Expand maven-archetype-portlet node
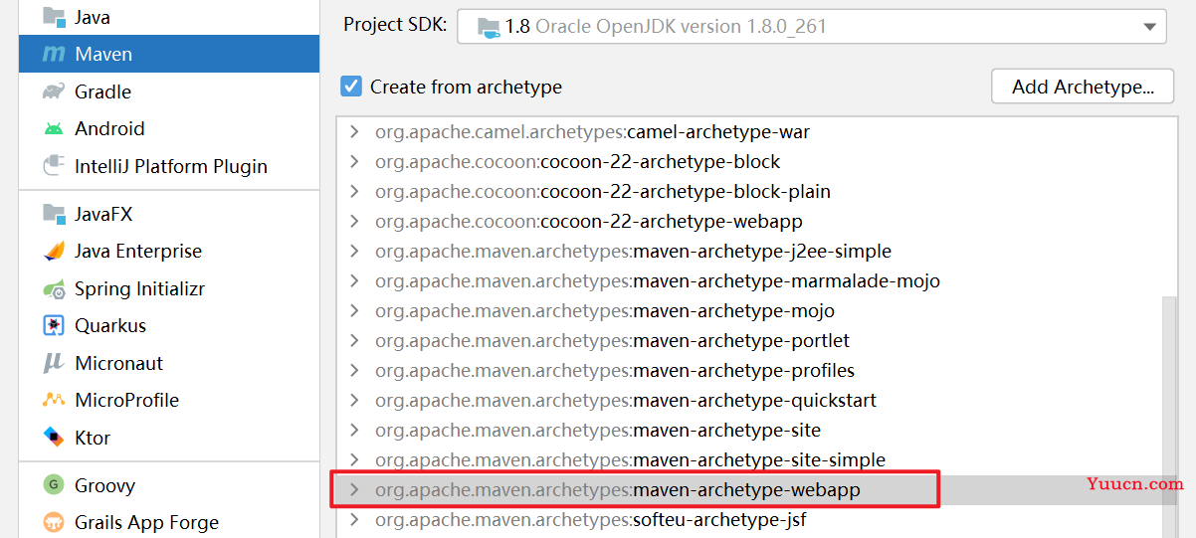Image resolution: width=1196 pixels, height=538 pixels. [353, 340]
